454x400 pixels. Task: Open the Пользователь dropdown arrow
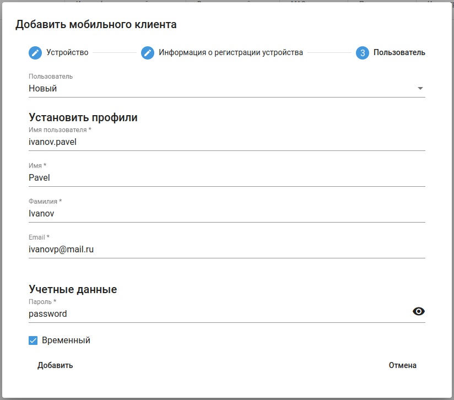[420, 88]
